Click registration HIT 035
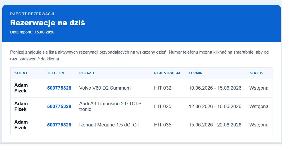 [163, 125]
